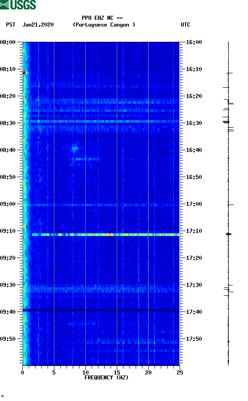Image resolution: width=248 pixels, height=401 pixels.
Task: Click the seismogram spike near 17:00 UTC
Action: coord(230,205)
